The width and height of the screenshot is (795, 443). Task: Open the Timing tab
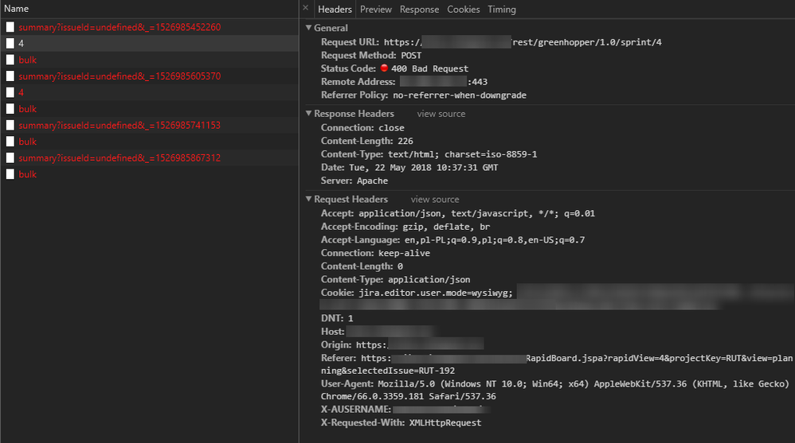click(501, 10)
